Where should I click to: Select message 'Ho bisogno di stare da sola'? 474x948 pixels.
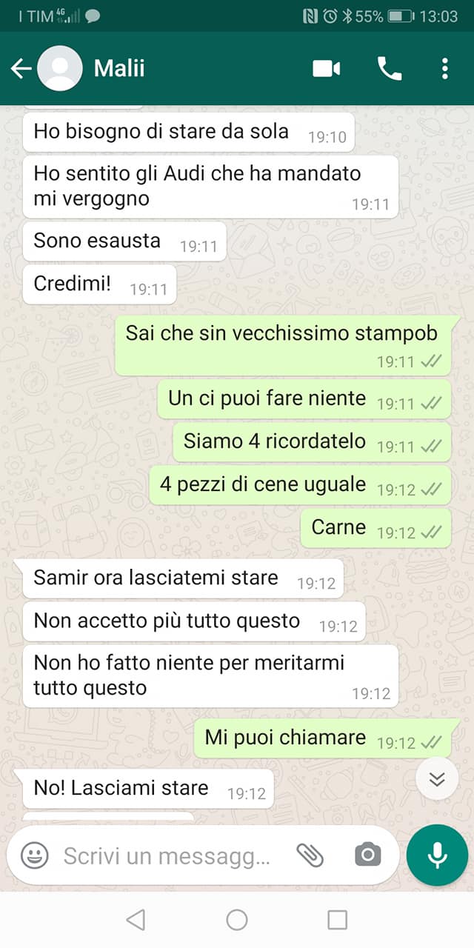tap(189, 132)
